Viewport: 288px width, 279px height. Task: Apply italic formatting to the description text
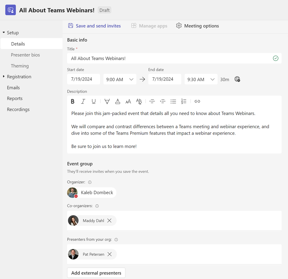[83, 101]
